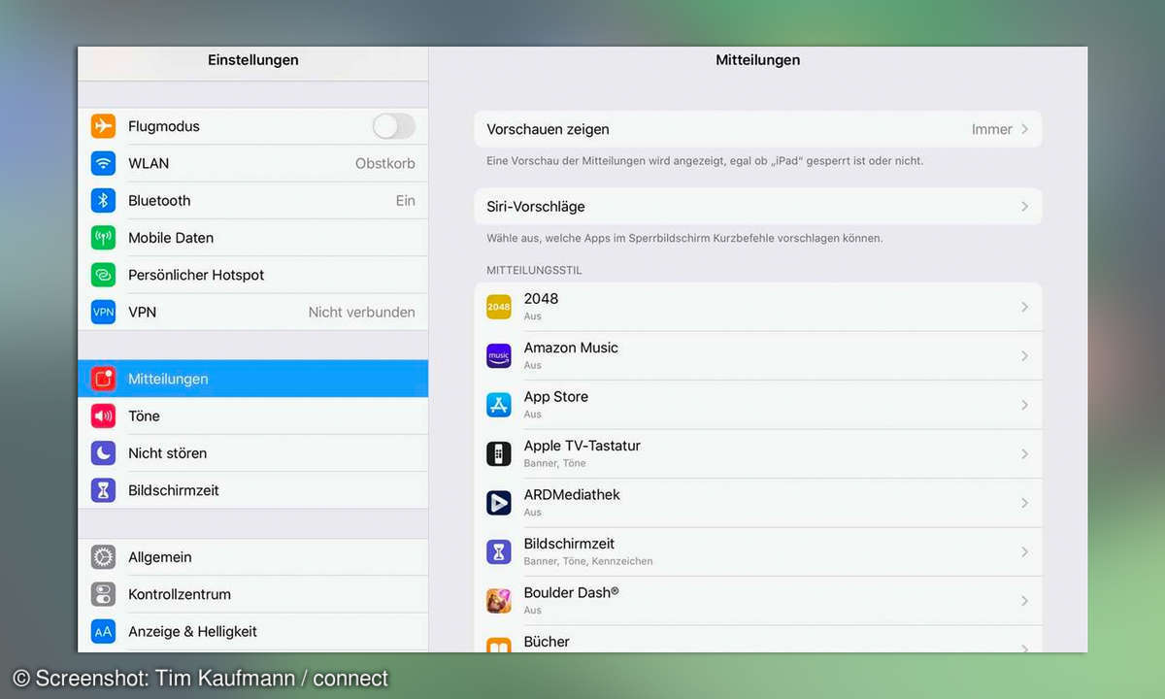Tap WLAN network name Obstkorb
Screen dimensions: 1165x699
(x=384, y=163)
